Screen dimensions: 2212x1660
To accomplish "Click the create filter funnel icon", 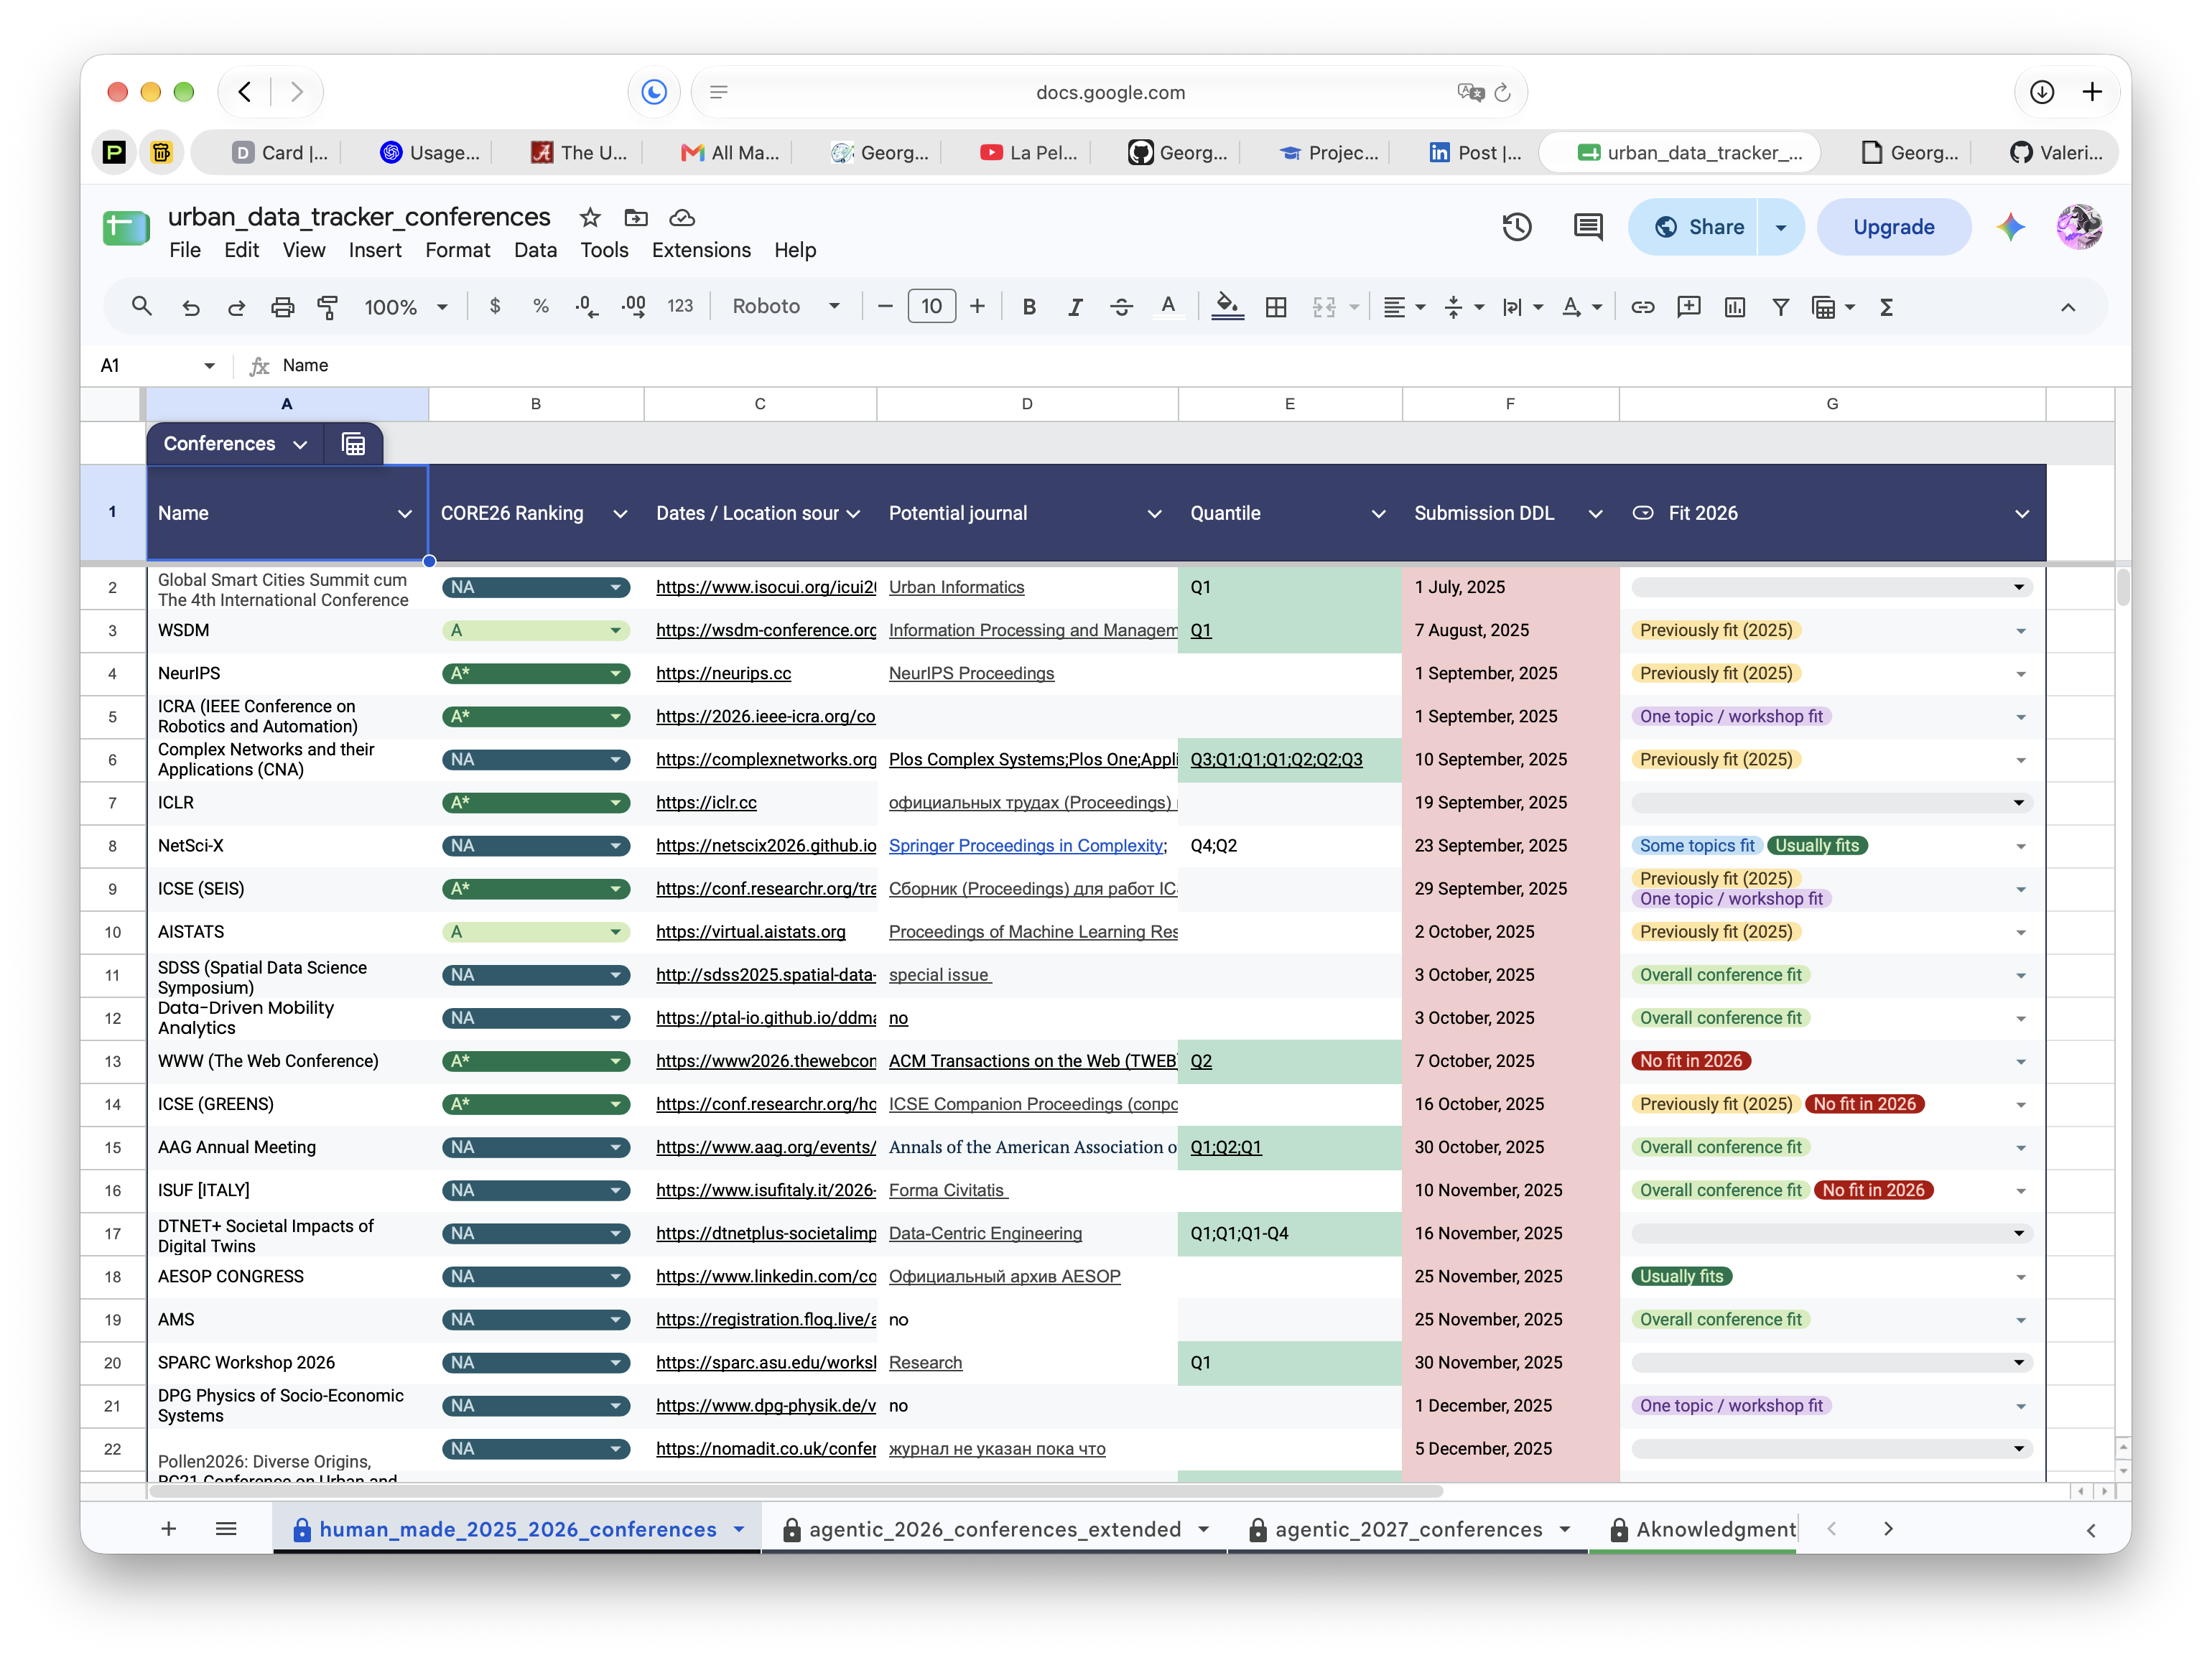I will (1780, 307).
